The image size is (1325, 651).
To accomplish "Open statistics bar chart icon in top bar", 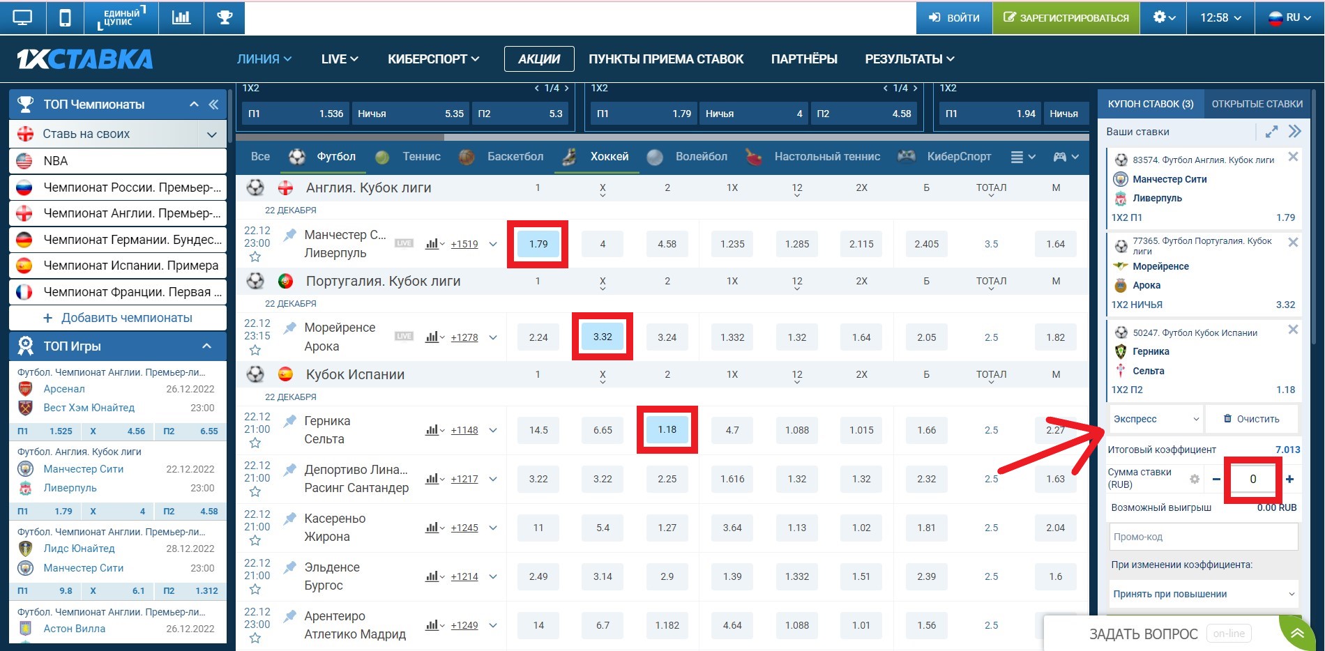I will tap(181, 17).
